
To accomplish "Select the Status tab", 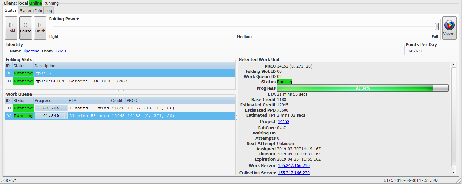I will point(11,10).
